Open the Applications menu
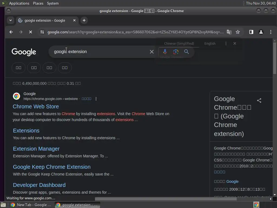This screenshot has width=277, height=208. click(19, 3)
